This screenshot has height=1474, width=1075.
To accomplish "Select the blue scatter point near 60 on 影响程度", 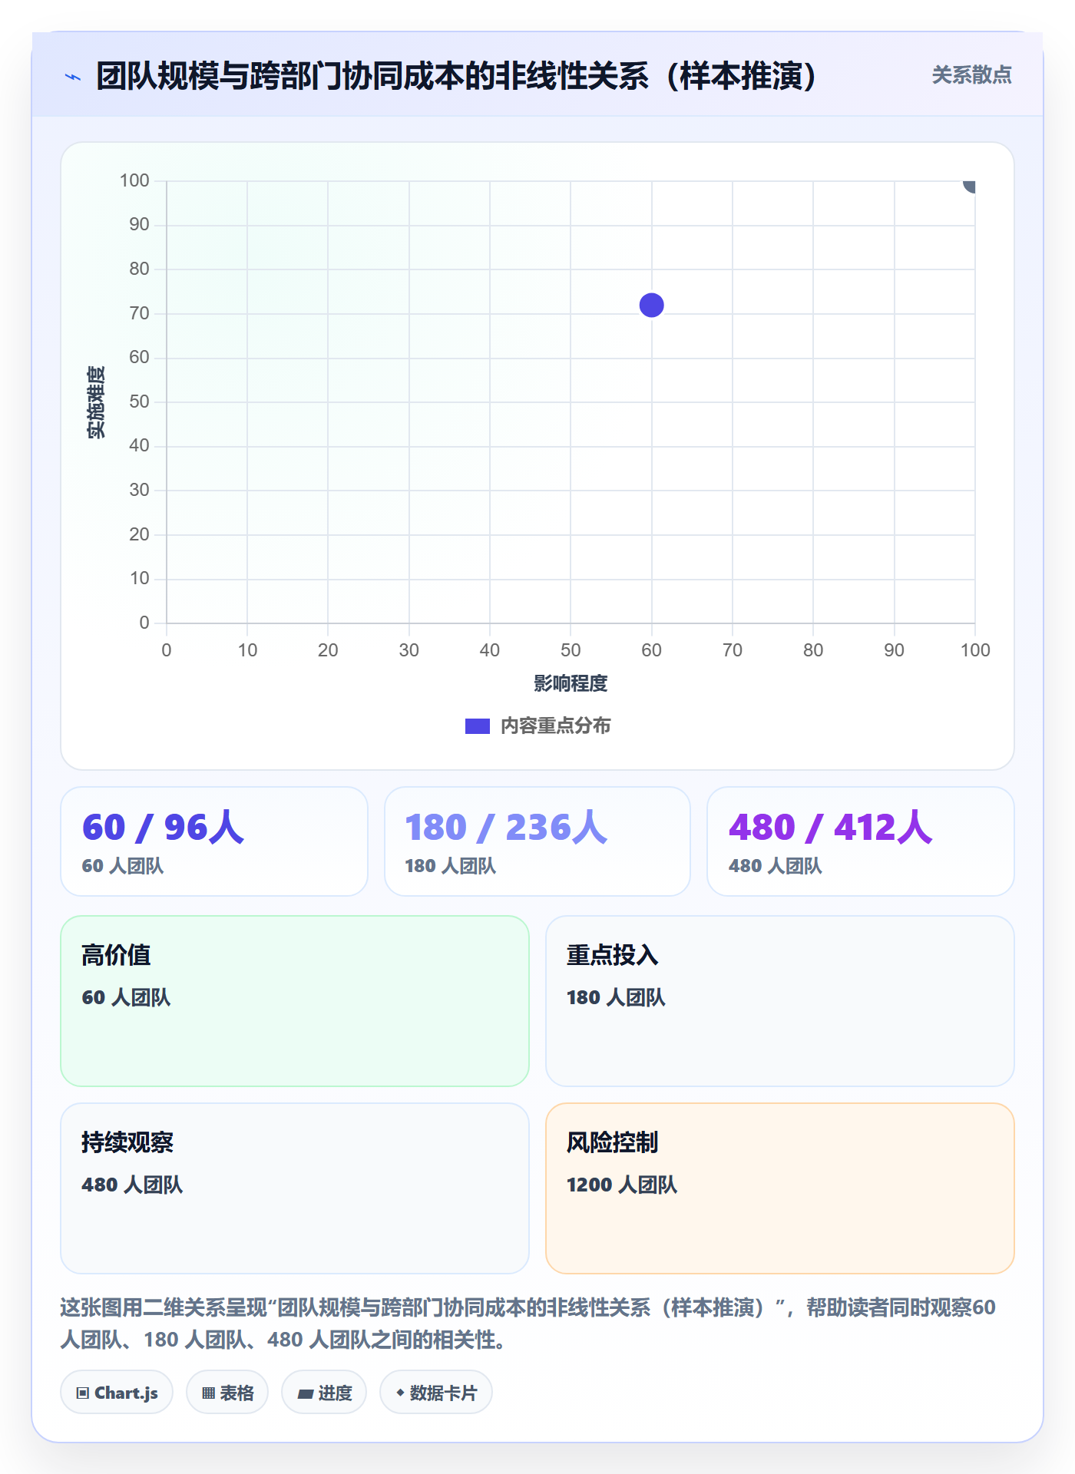I will [x=651, y=305].
